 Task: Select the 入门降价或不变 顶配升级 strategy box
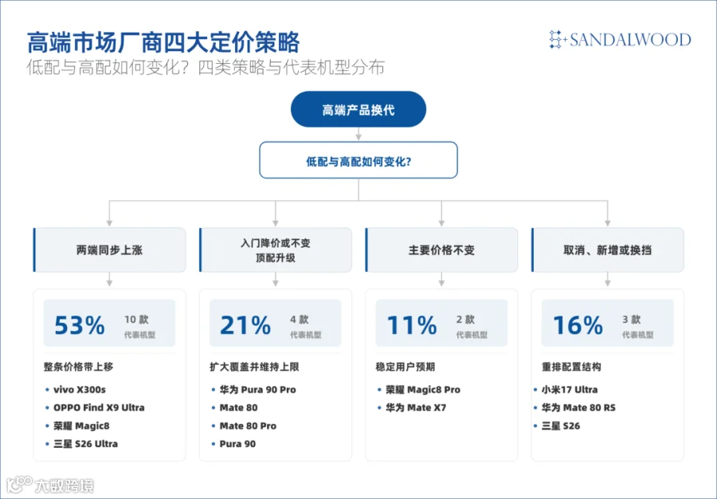click(276, 249)
